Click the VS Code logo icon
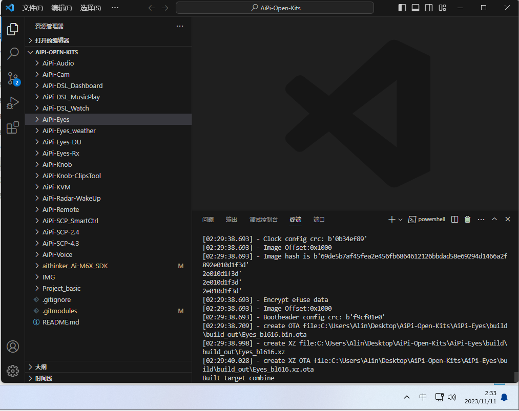The height and width of the screenshot is (411, 519). pyautogui.click(x=10, y=8)
